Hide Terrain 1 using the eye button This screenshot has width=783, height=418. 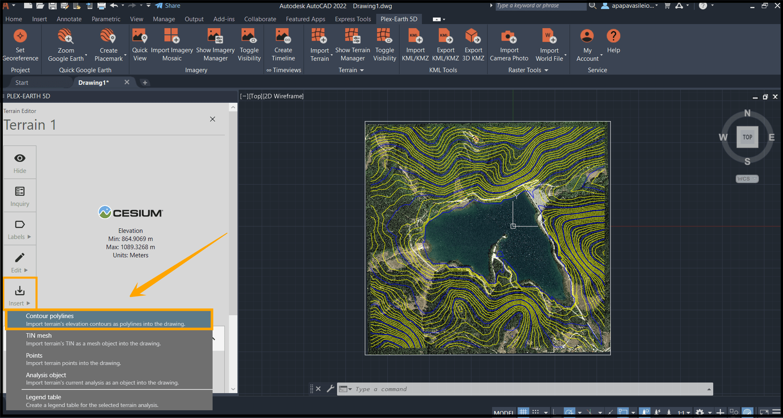point(19,162)
